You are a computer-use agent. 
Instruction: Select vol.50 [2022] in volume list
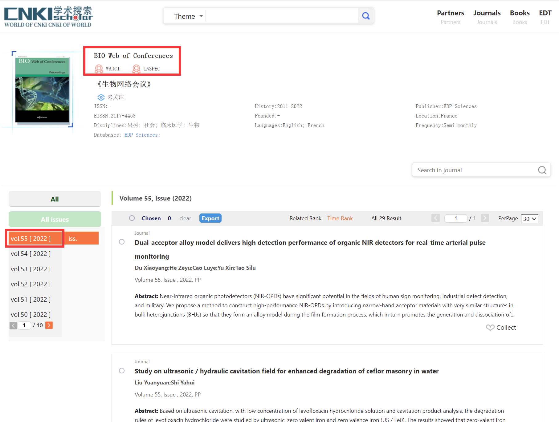pyautogui.click(x=31, y=315)
